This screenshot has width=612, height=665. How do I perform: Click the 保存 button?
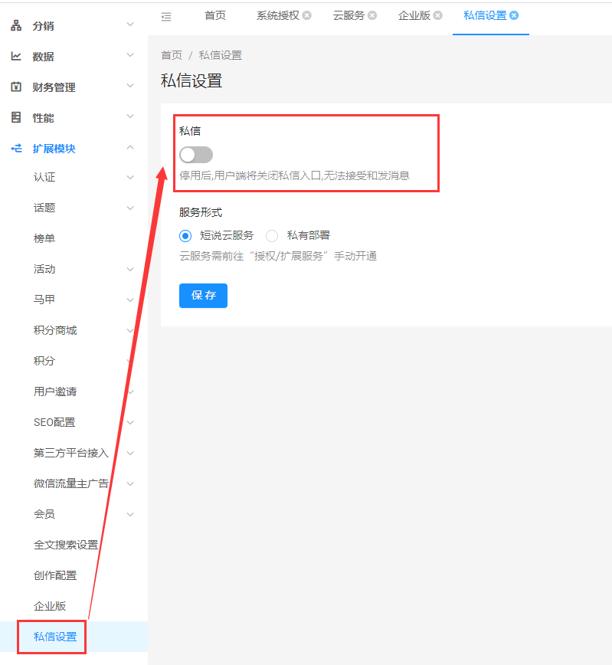click(x=203, y=296)
